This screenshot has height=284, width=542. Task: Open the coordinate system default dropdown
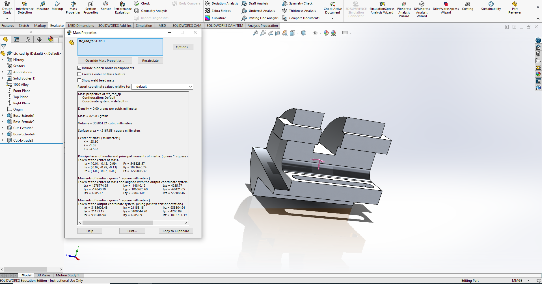coord(162,87)
